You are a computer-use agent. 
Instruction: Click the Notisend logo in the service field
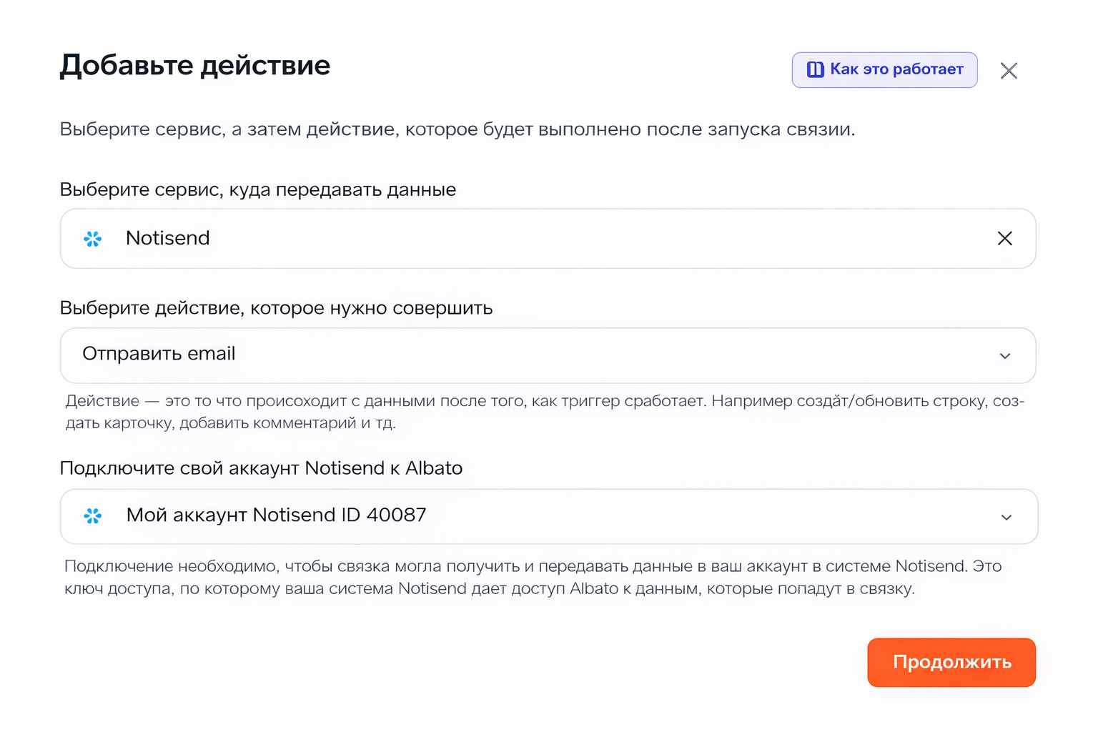93,239
